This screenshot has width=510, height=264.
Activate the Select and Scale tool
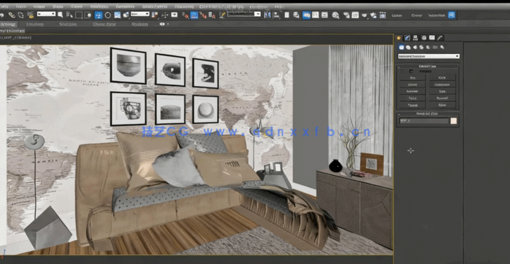coord(118,15)
